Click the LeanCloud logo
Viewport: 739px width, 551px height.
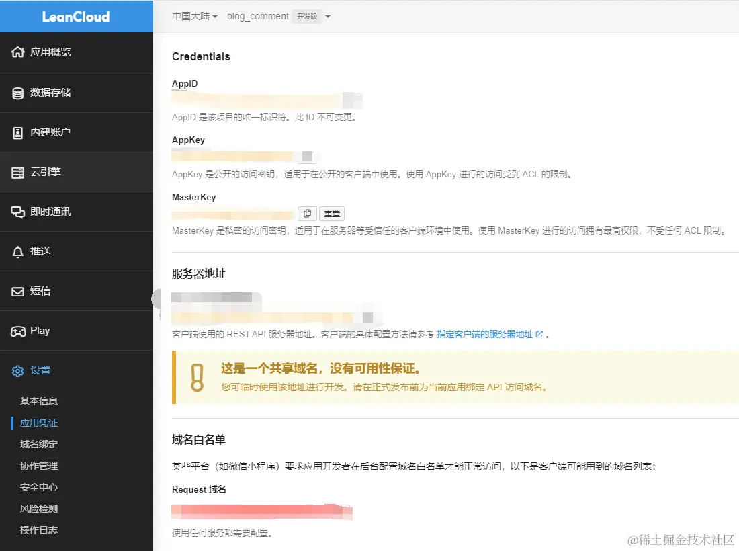pos(76,17)
